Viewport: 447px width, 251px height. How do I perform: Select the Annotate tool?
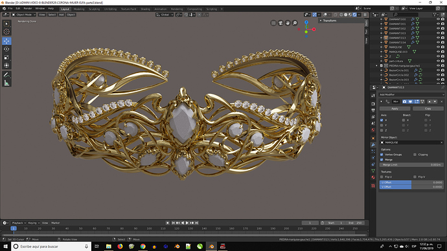tap(6, 75)
